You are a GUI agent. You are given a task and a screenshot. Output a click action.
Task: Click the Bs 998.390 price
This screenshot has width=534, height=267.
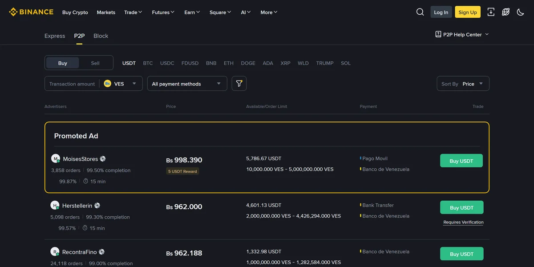[184, 160]
